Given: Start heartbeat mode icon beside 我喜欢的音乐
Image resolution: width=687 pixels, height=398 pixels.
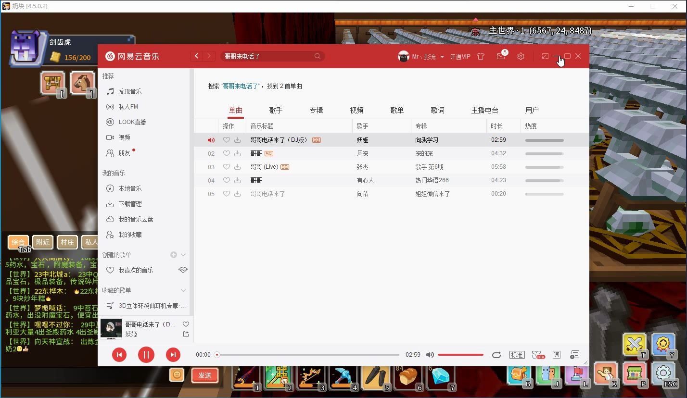Looking at the screenshot, I should pos(183,270).
